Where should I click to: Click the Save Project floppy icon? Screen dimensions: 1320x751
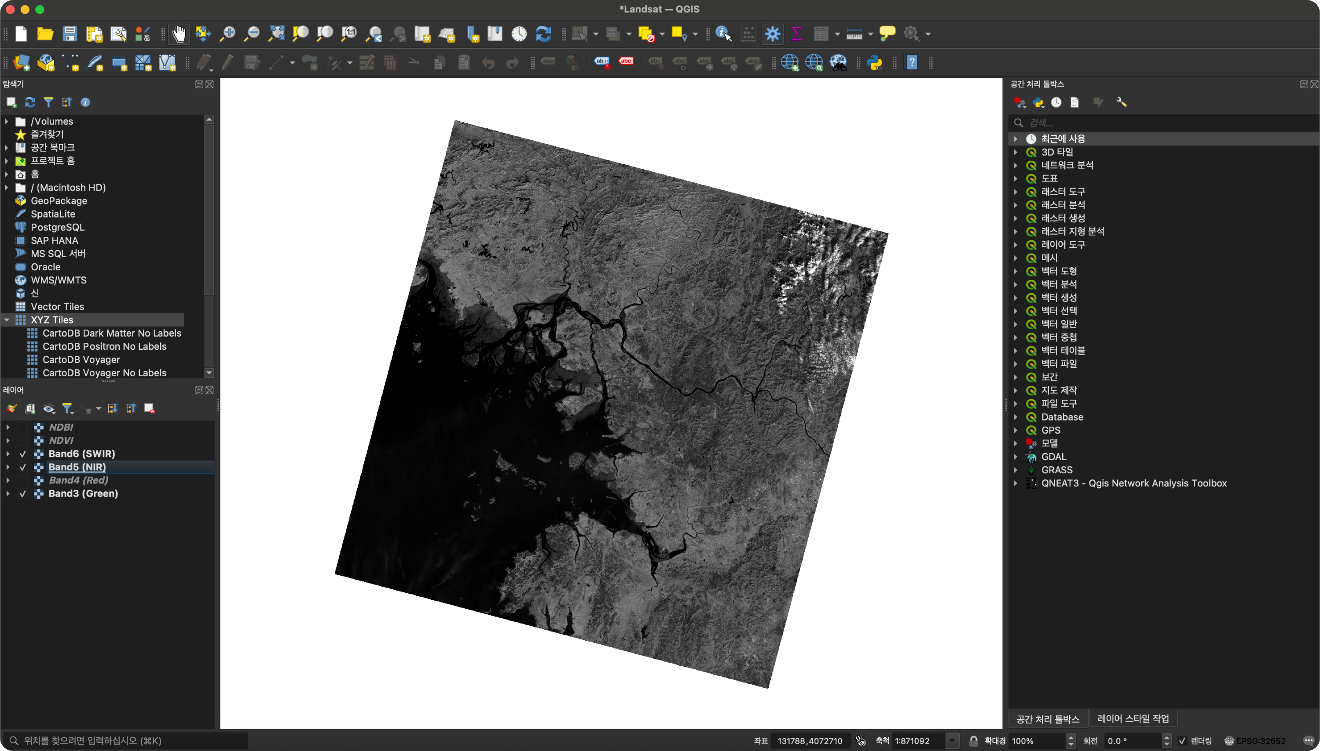[x=70, y=34]
